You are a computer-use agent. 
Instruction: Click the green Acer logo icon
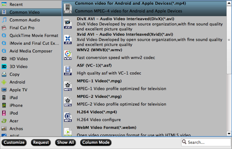pyautogui.click(x=4, y=121)
